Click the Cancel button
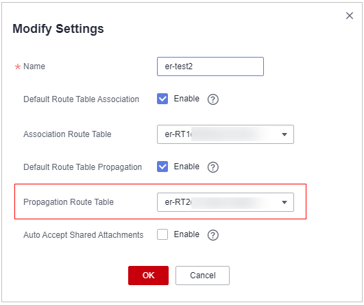 click(x=202, y=276)
